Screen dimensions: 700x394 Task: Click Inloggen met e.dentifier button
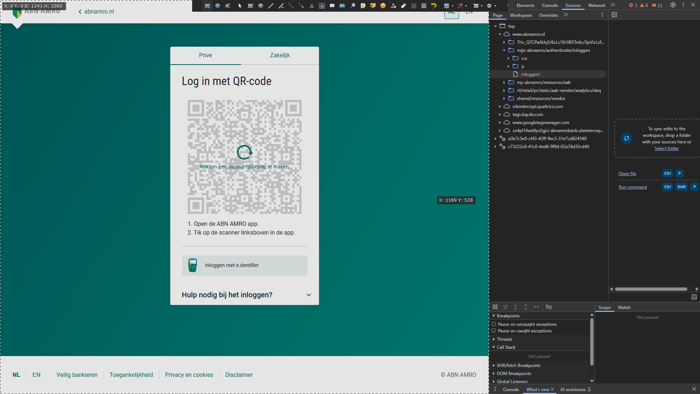coord(244,266)
